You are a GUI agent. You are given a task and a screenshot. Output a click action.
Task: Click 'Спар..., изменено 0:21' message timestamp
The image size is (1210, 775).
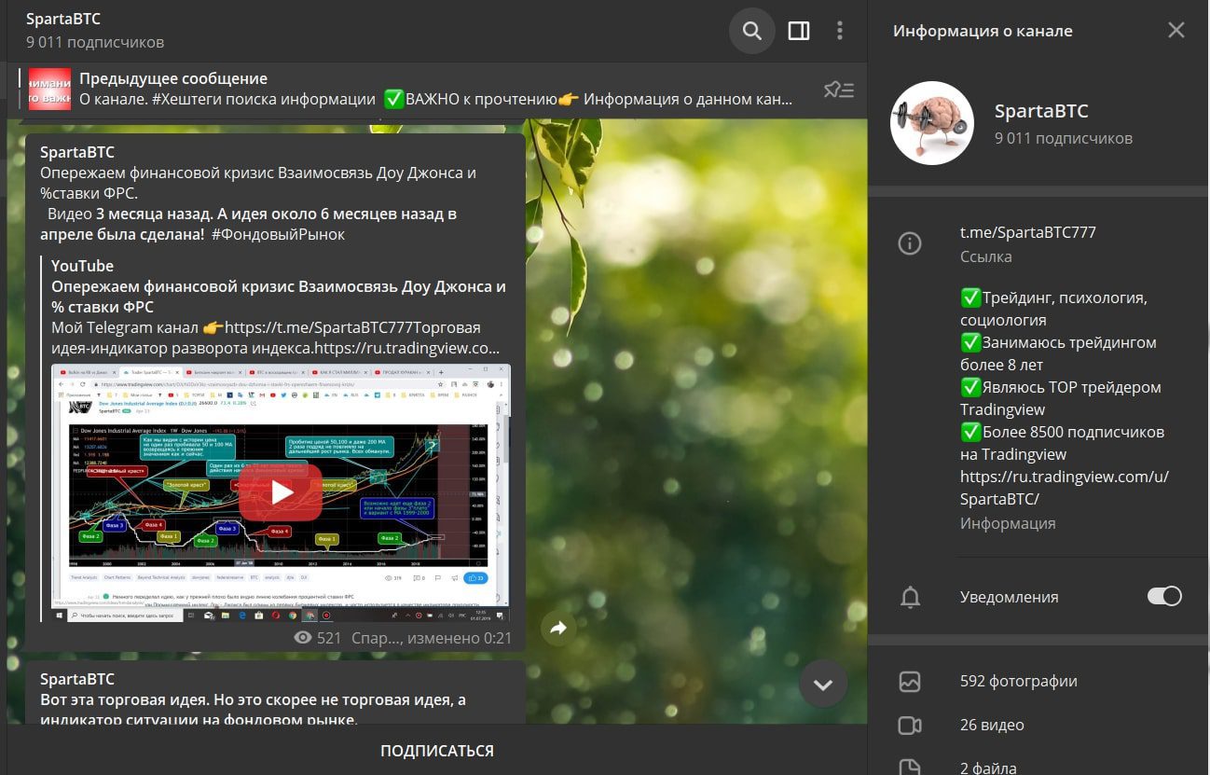[x=432, y=638]
